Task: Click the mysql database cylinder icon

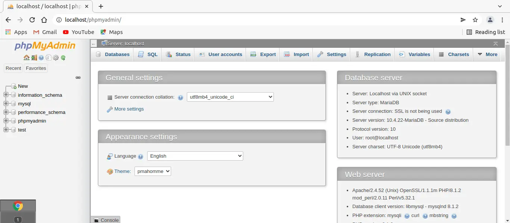Action: [14, 103]
